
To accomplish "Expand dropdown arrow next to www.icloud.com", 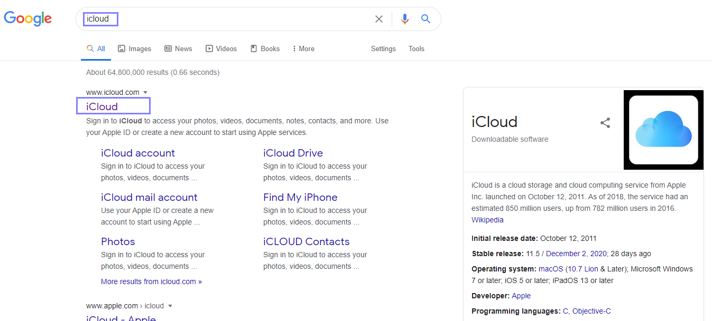I will click(145, 93).
